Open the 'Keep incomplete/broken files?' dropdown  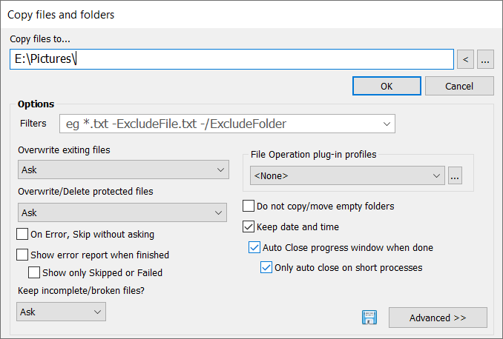click(61, 312)
